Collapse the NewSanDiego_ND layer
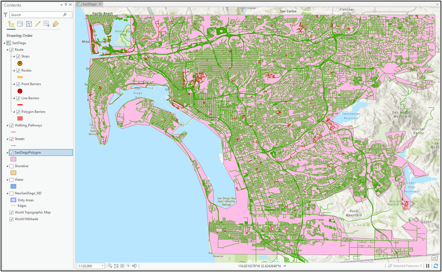Image resolution: width=442 pixels, height=272 pixels. click(7, 193)
